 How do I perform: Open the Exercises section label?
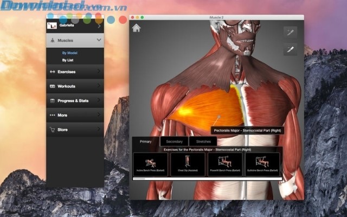click(66, 72)
